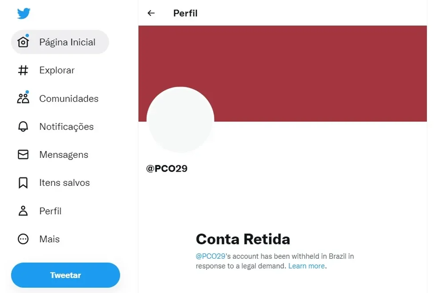Screen dimensions: 437x293
Task: Click the Comunidades people icon
Action: coord(23,98)
